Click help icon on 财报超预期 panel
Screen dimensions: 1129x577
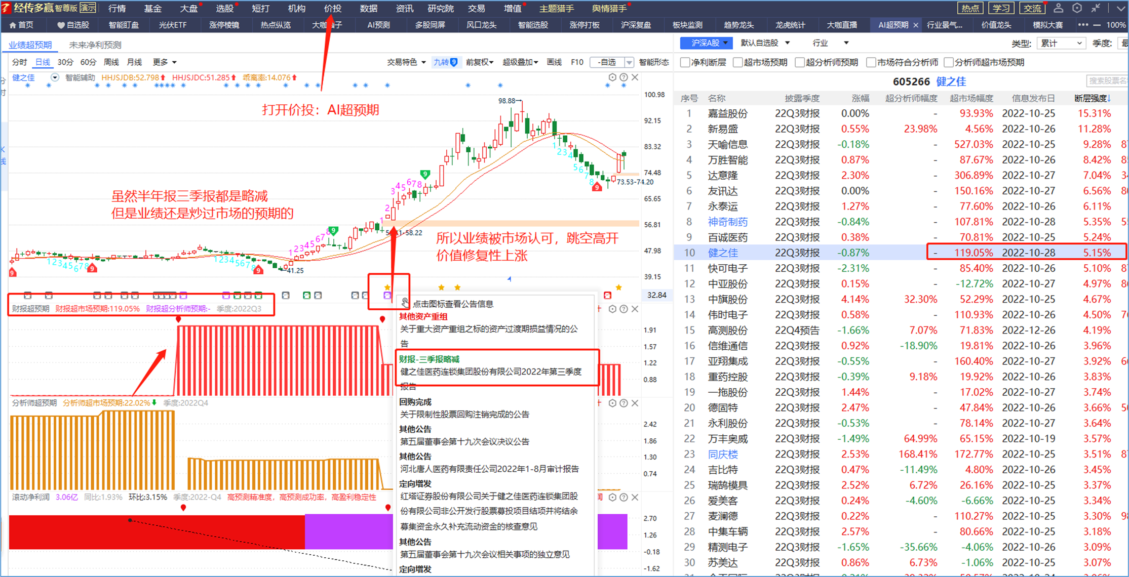(624, 309)
